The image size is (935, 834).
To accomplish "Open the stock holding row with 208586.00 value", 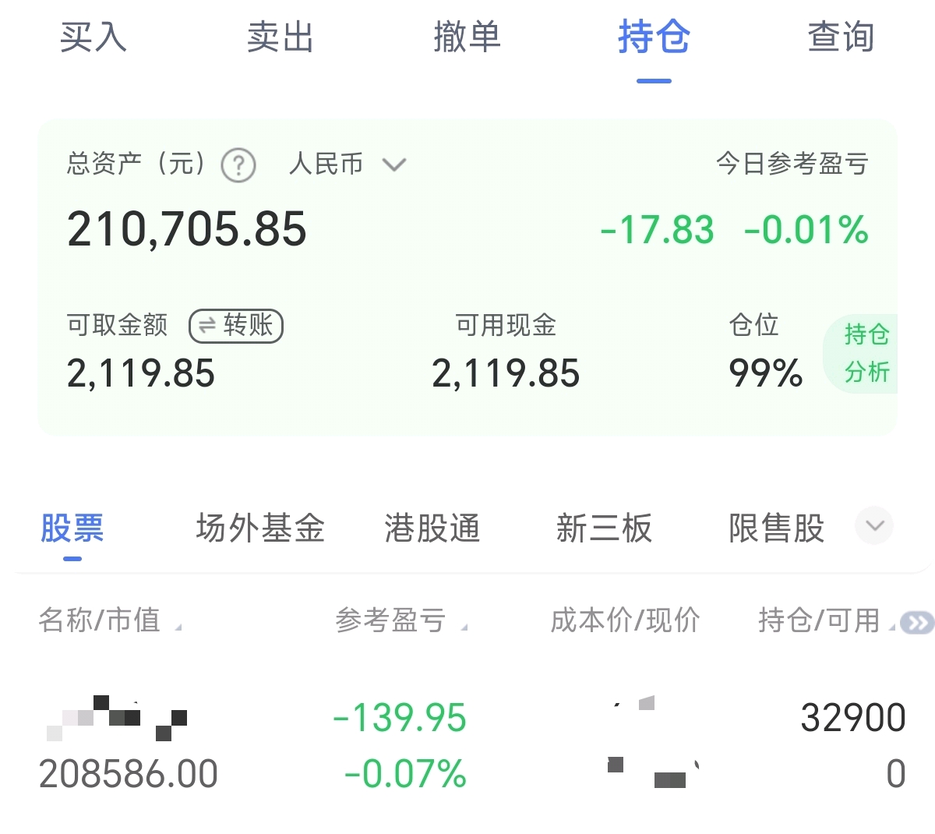I will click(467, 745).
